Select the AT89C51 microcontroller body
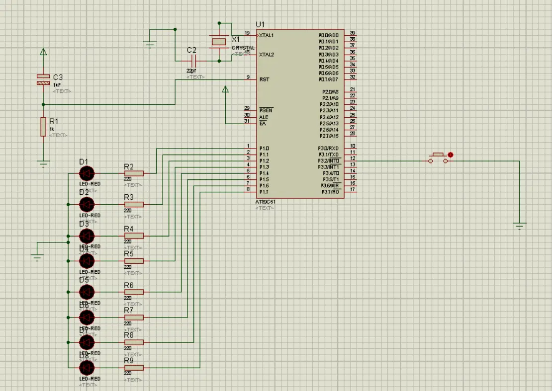This screenshot has width=552, height=391. tap(300, 114)
